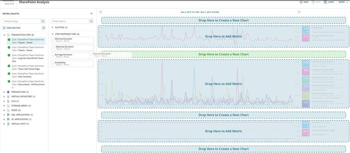Click drag handle on Minimal Duration tile

[x=53, y=40]
